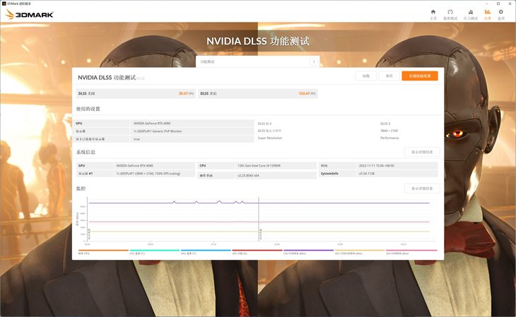Screen dimensions: 516x317
Task: Click the NVIDIA DLSS 功能测试 panel title
Action: coord(107,78)
